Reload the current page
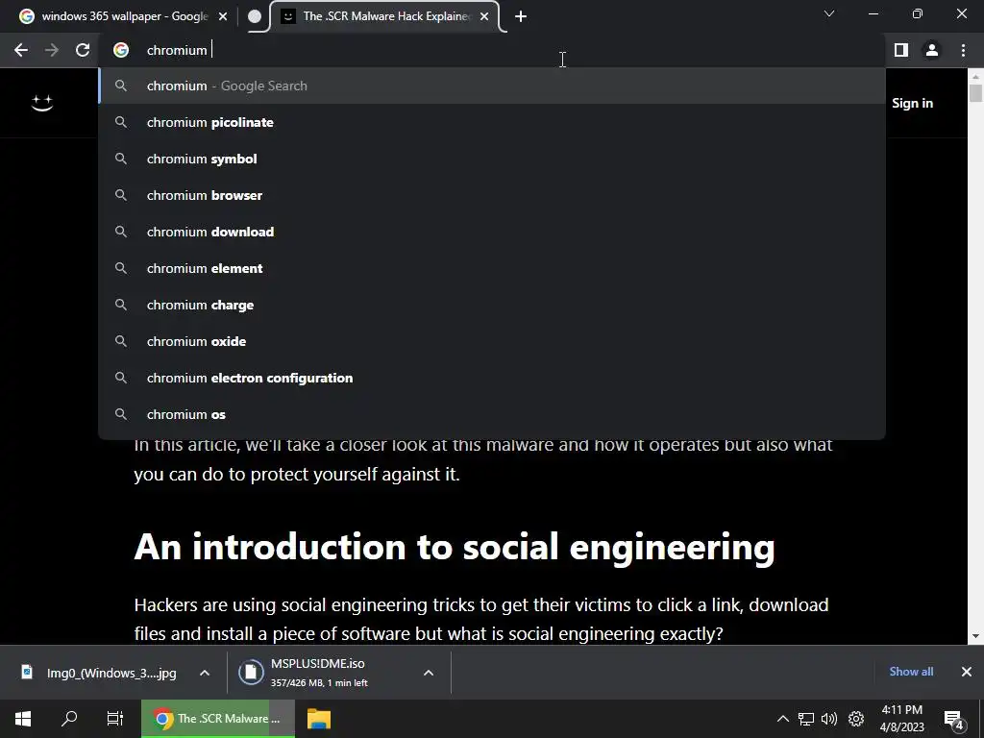 pos(83,50)
